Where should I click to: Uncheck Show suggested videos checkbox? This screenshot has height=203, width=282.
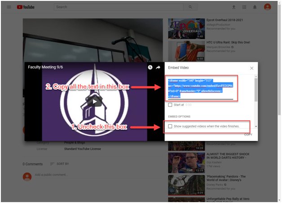[170, 126]
